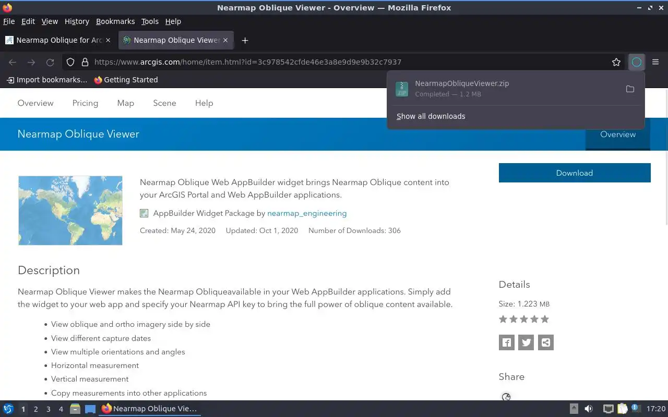
Task: Open Overview in the site navigation
Action: point(35,103)
